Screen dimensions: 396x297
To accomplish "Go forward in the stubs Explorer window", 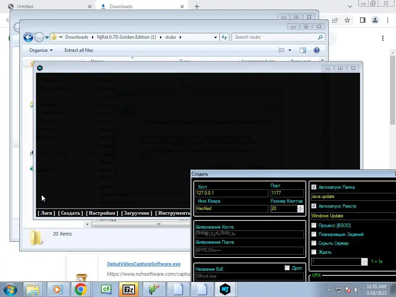I will [39, 38].
